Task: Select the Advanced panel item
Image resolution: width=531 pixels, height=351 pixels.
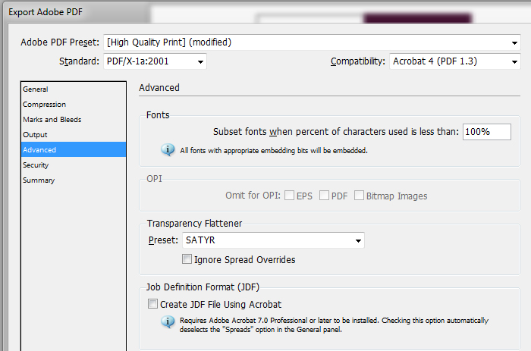Action: click(73, 149)
